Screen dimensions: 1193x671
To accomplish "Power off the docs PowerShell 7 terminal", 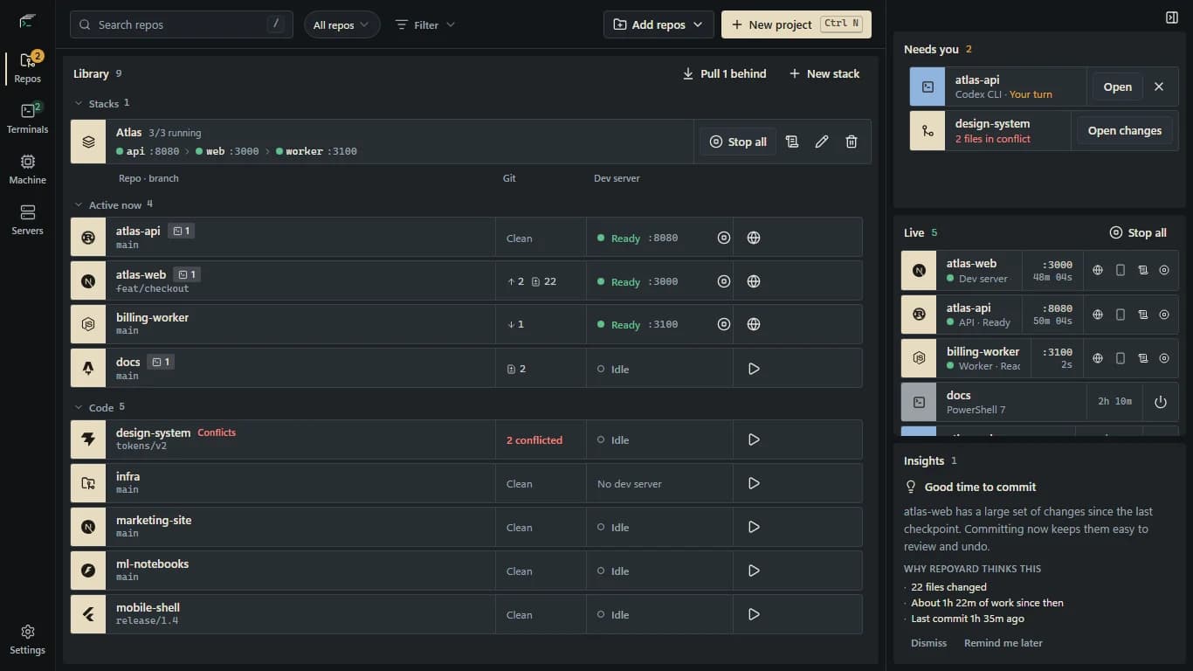I will tap(1161, 402).
